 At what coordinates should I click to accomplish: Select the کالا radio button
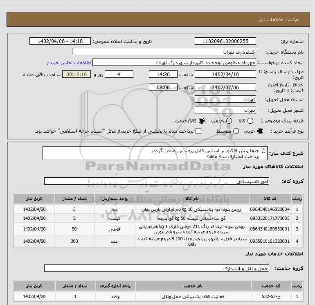[250, 121]
